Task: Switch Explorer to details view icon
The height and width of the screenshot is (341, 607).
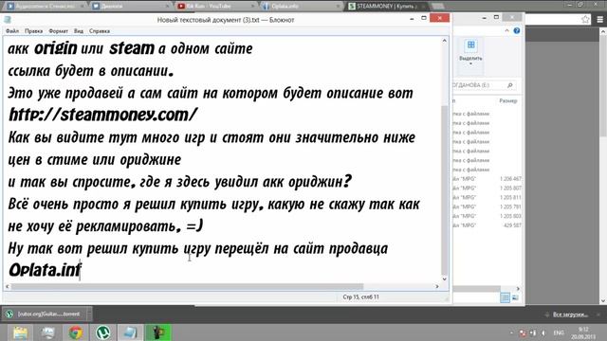Action: (505, 297)
